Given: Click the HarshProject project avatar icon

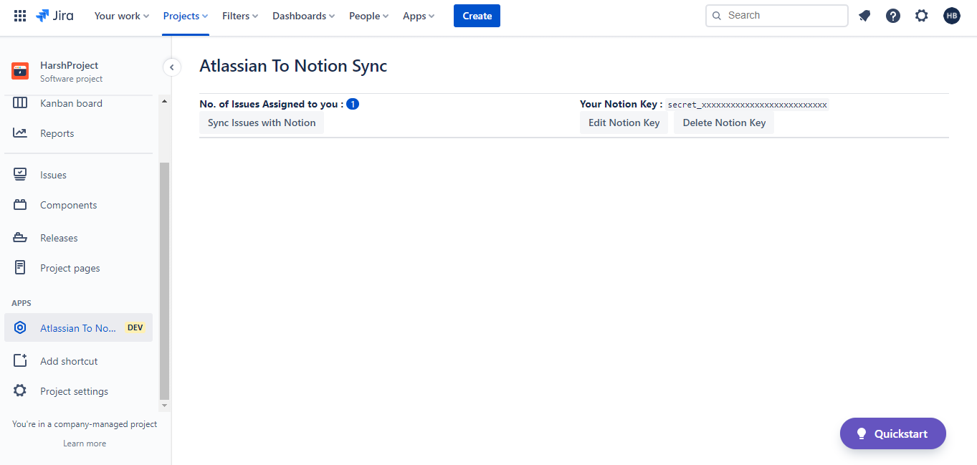Looking at the screenshot, I should pyautogui.click(x=20, y=71).
